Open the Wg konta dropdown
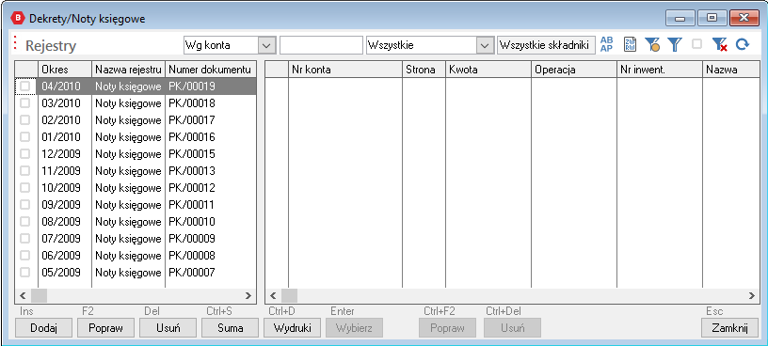This screenshot has width=768, height=346. point(266,45)
